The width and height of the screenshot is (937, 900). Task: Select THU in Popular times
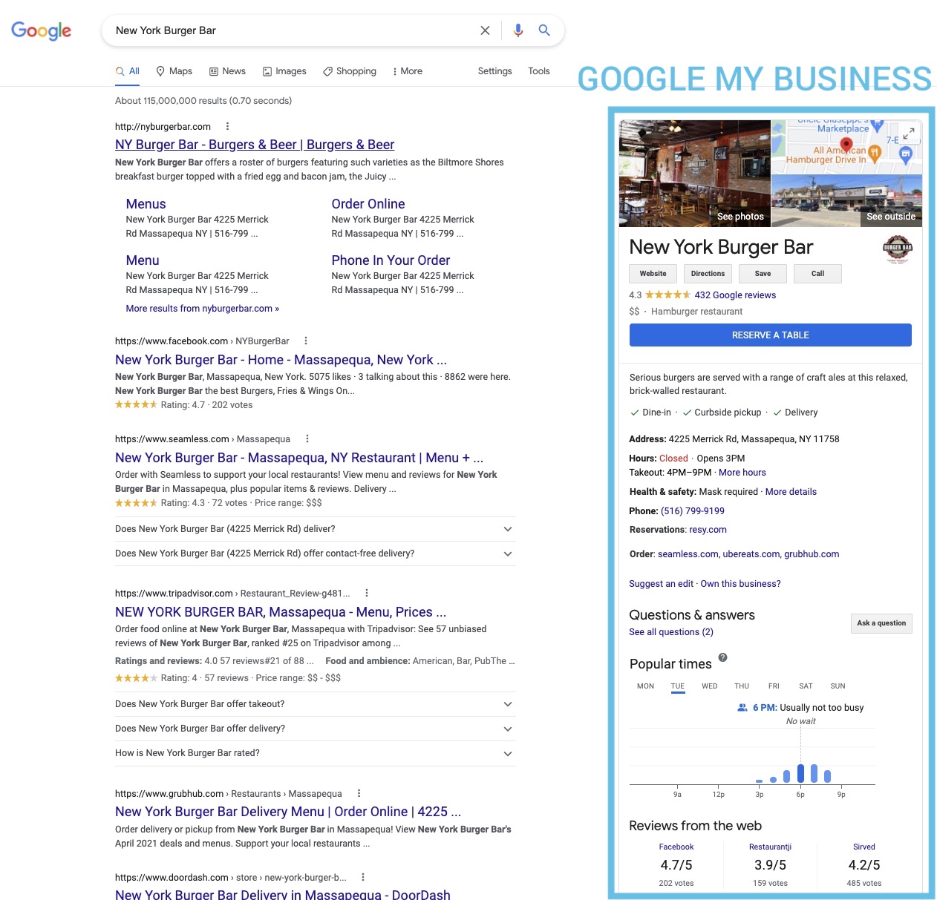(742, 686)
